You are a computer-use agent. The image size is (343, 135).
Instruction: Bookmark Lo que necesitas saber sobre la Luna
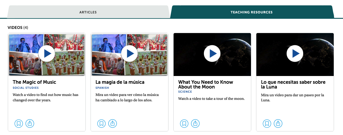tap(267, 123)
